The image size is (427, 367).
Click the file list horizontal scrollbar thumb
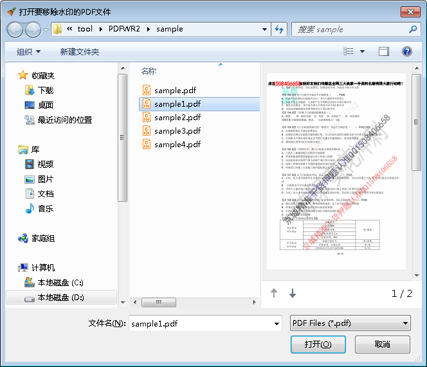click(x=158, y=302)
